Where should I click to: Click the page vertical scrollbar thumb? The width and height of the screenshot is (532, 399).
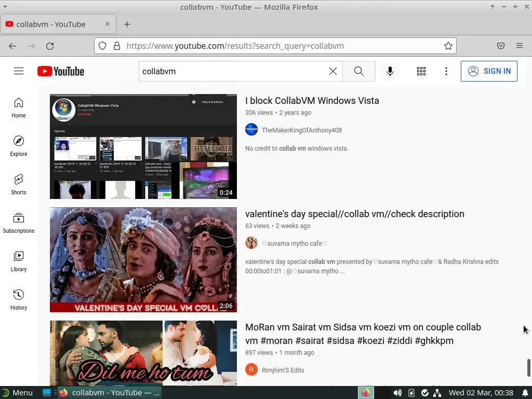[x=528, y=367]
